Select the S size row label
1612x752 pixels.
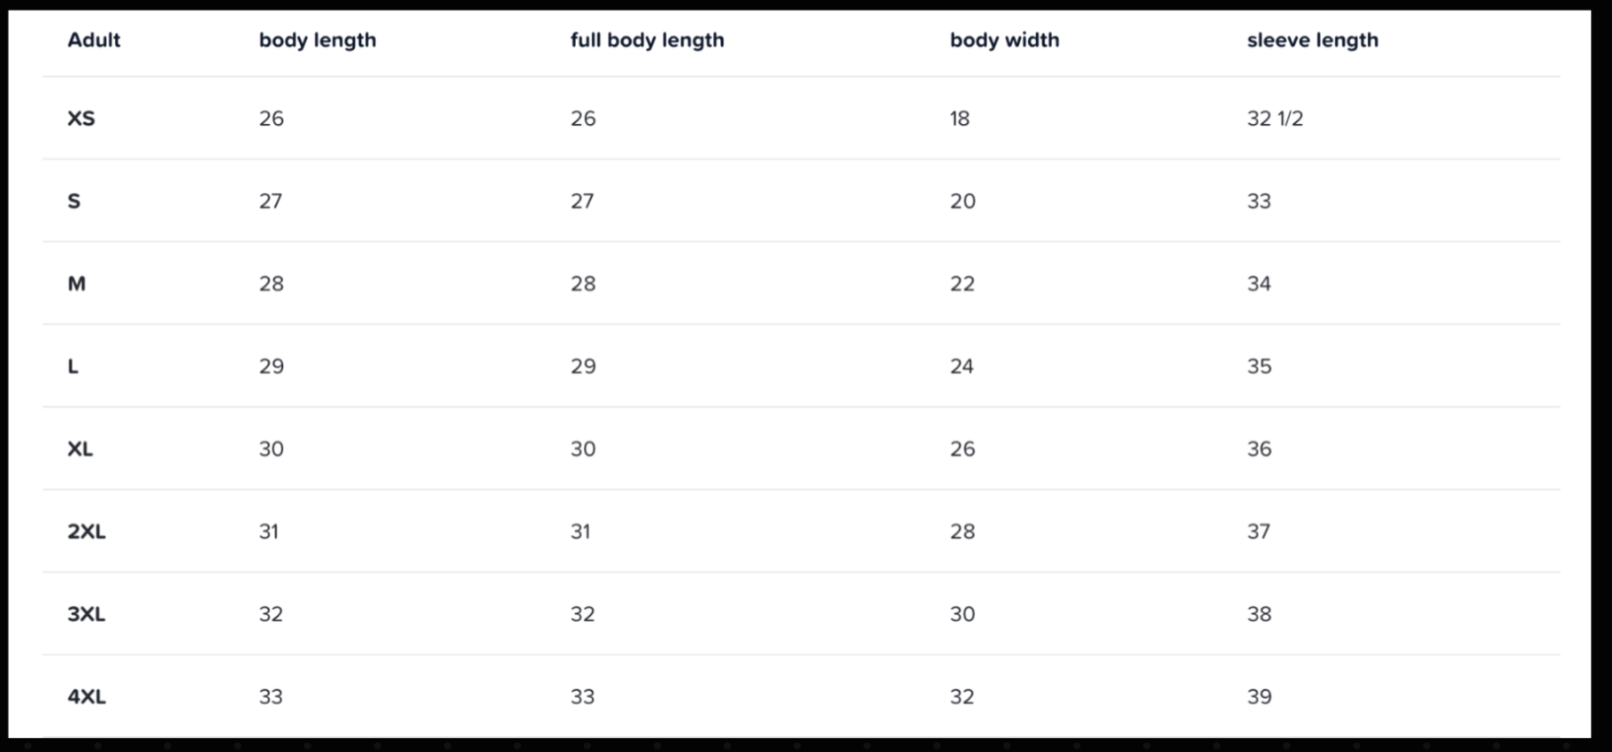(x=74, y=201)
